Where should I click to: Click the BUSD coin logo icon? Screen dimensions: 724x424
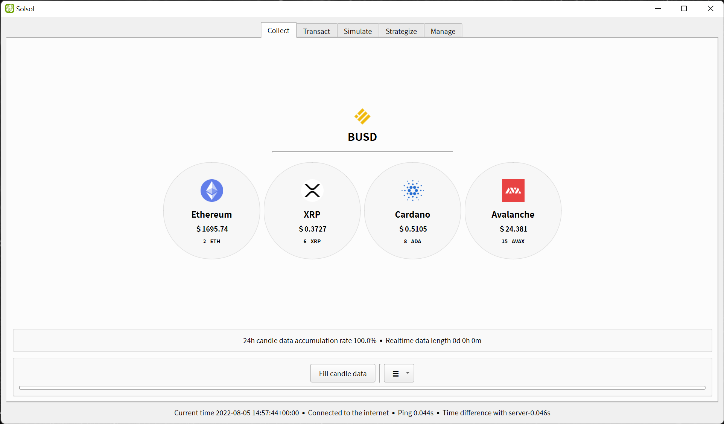tap(362, 116)
